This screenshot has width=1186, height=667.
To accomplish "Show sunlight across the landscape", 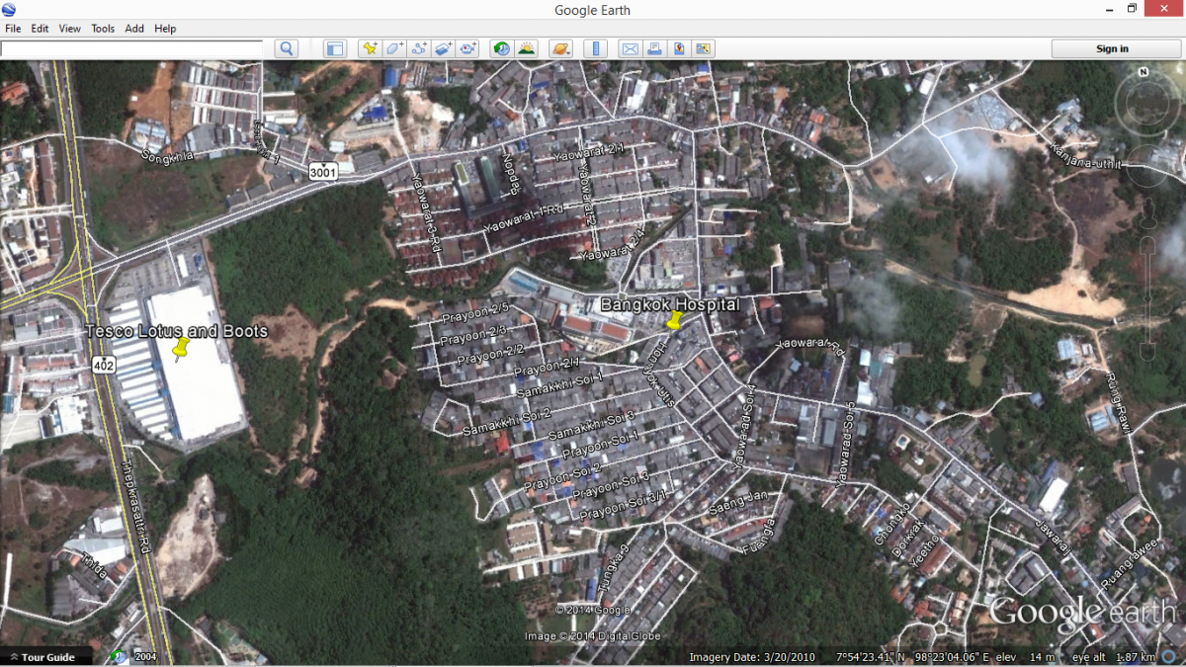I will click(x=527, y=48).
